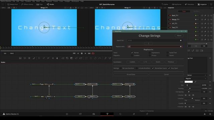Toggle the Nodes panel button
The image size is (214, 120).
coord(50,4)
